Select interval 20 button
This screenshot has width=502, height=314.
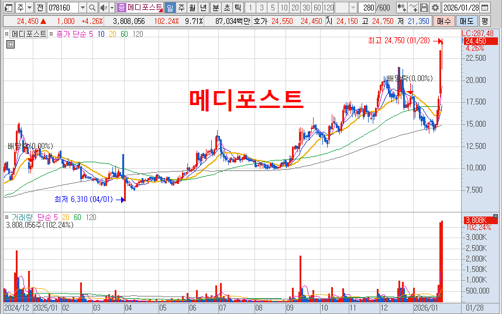tap(295, 8)
